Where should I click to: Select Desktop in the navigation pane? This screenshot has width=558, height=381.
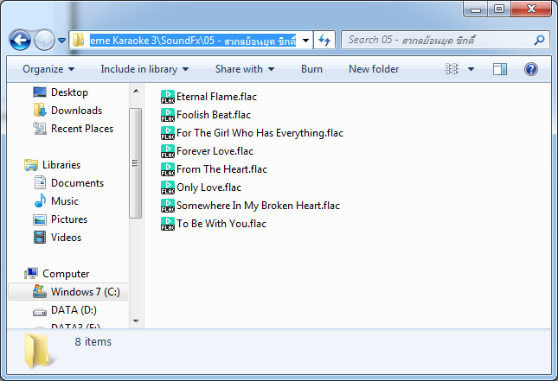69,92
